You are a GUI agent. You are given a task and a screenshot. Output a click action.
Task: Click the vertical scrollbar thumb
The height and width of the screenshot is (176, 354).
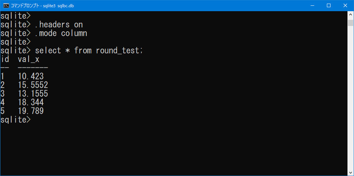(350, 23)
